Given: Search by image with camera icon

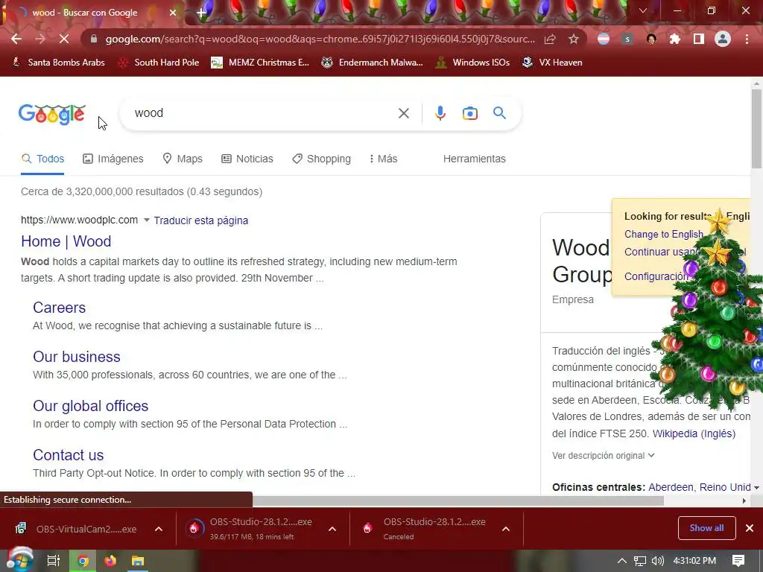Looking at the screenshot, I should [x=469, y=113].
